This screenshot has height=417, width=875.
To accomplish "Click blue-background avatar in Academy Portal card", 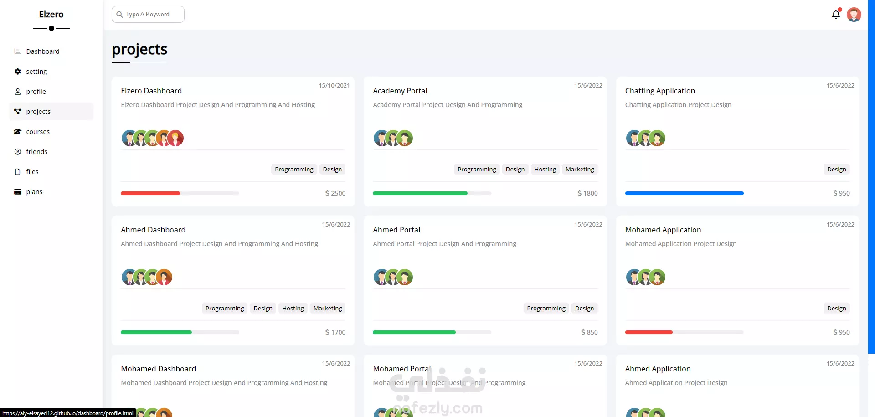I will click(381, 138).
